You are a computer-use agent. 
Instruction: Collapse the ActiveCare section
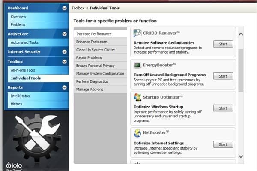tap(64, 34)
